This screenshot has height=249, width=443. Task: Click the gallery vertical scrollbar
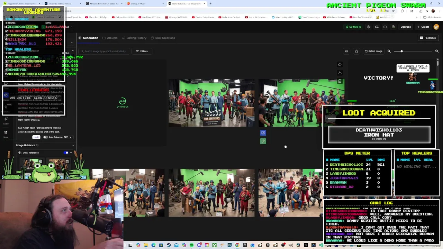437,63
